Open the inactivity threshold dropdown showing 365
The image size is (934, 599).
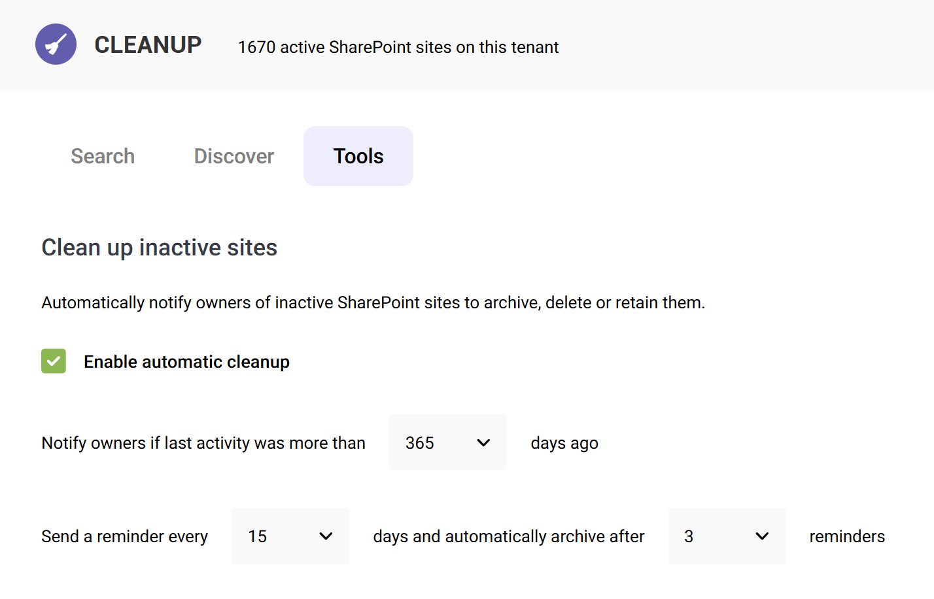(x=447, y=442)
